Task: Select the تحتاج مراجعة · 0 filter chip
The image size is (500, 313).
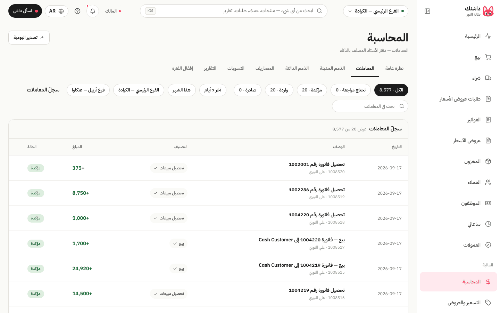Action: tap(351, 90)
